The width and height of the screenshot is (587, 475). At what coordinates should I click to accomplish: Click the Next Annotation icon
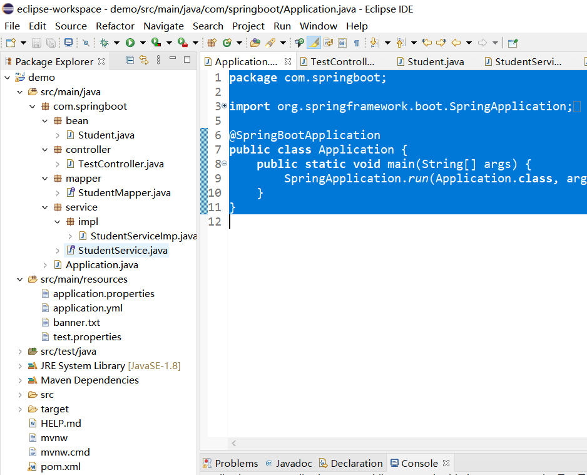(375, 43)
